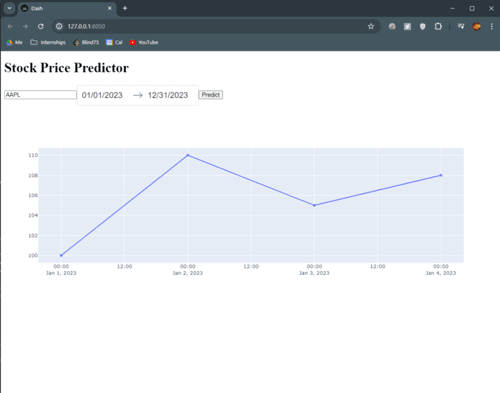
Task: Open a new tab with plus button
Action: click(125, 8)
